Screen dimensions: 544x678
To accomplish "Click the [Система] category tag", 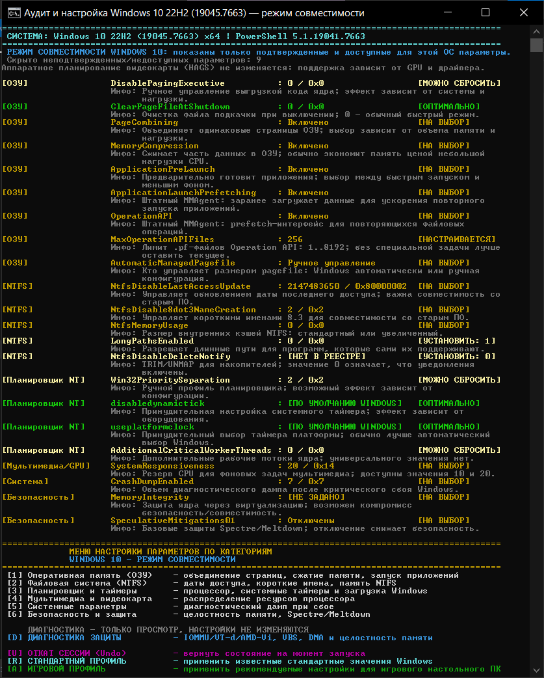I will 25,481.
